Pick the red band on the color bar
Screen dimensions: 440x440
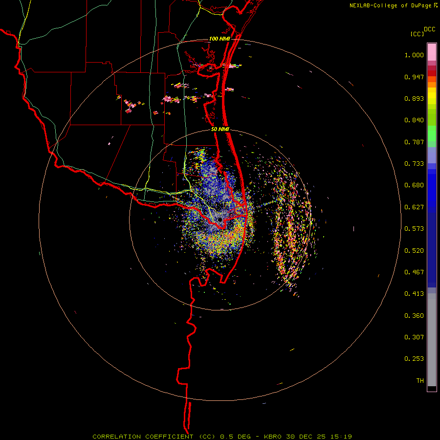click(x=432, y=73)
